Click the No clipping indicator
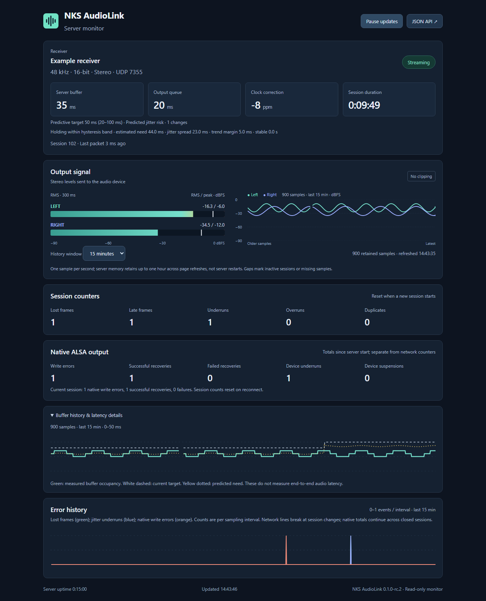This screenshot has width=486, height=601. tap(421, 176)
